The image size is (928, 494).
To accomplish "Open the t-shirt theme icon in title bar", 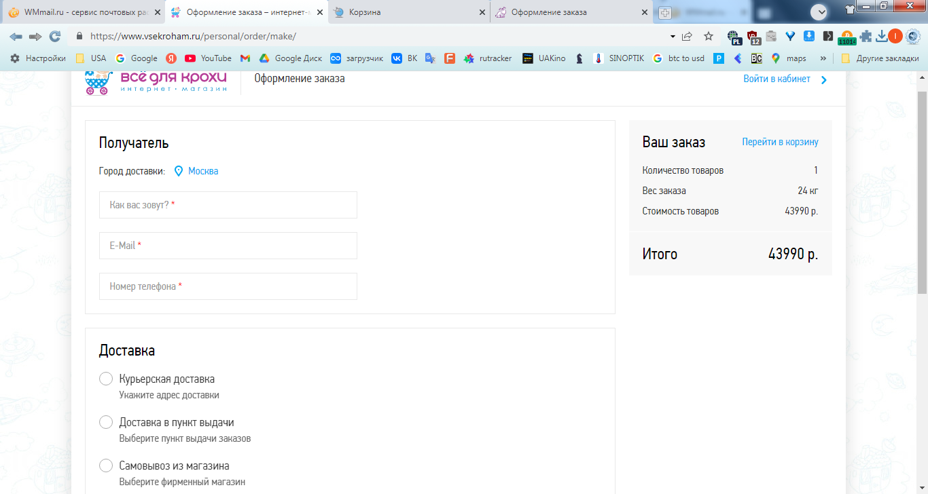I will [x=849, y=9].
